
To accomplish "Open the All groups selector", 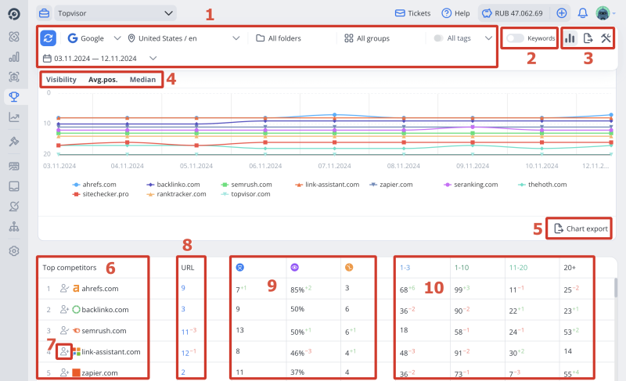I will tap(367, 38).
